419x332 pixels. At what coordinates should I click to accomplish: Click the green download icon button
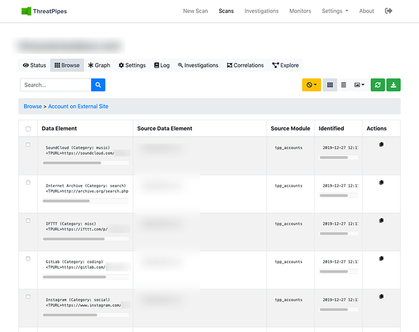click(393, 85)
